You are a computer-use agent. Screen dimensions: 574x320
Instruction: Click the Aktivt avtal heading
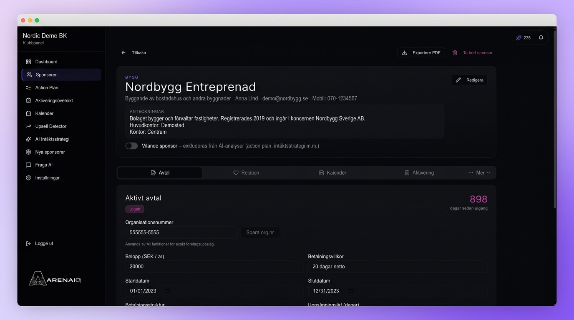coord(143,198)
